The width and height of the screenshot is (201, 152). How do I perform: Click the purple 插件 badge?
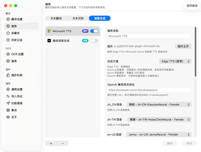click(x=85, y=31)
